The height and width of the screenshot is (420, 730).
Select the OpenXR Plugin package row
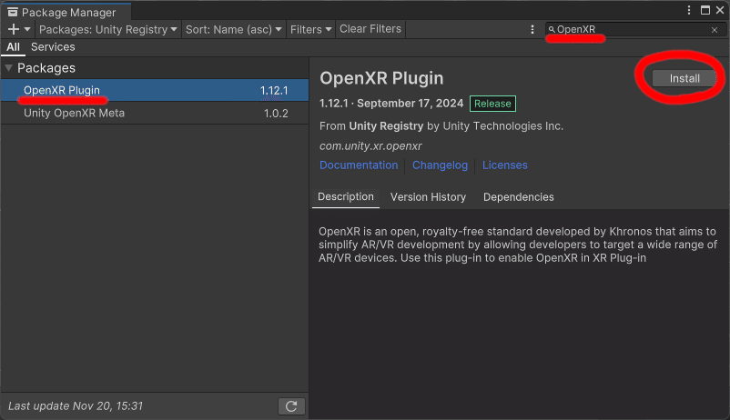[155, 90]
